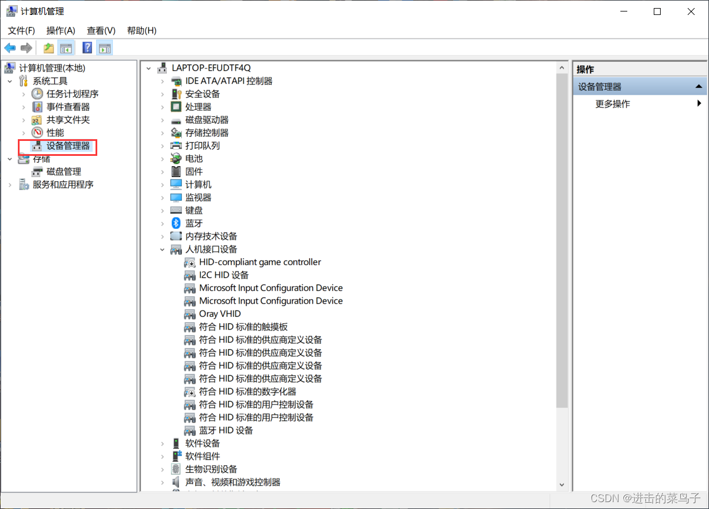Collapse the 人机接口设备 category
The image size is (709, 509).
pyautogui.click(x=163, y=249)
